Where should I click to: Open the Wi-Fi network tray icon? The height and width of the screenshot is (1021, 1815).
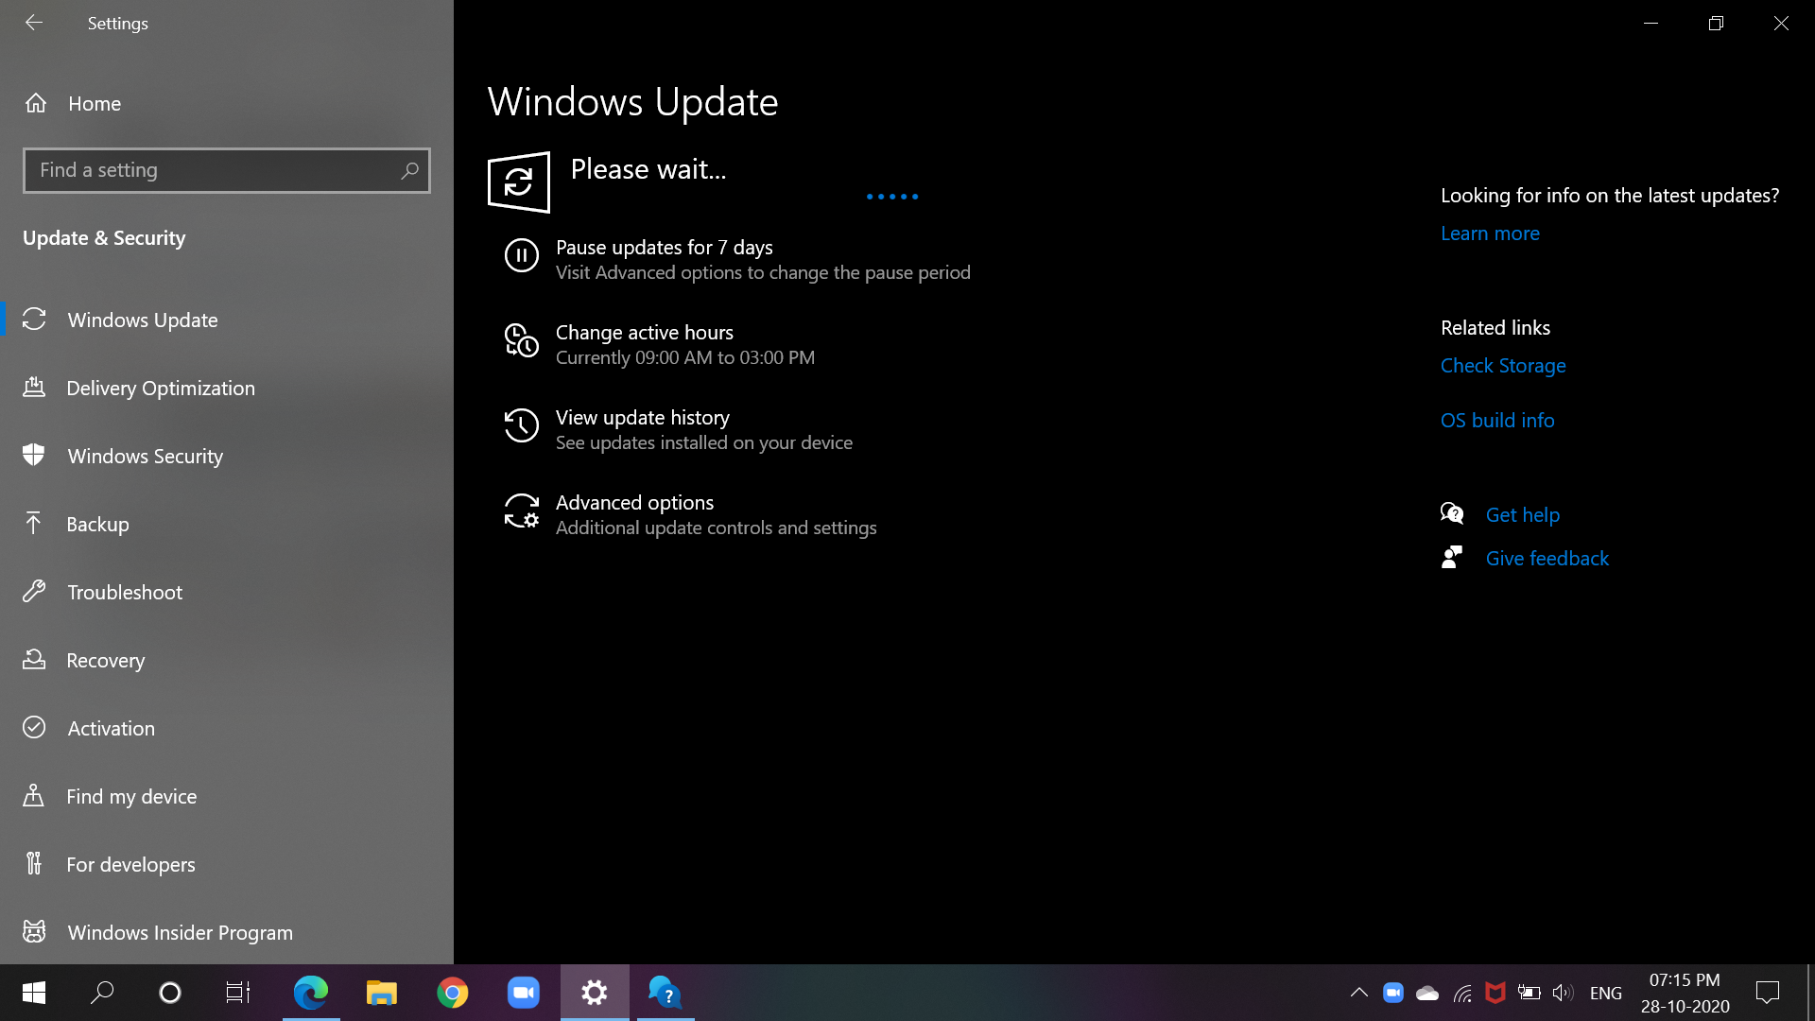click(1462, 993)
